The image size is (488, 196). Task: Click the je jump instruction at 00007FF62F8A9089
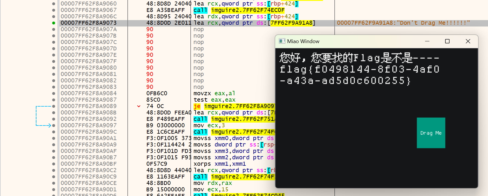click(197, 106)
